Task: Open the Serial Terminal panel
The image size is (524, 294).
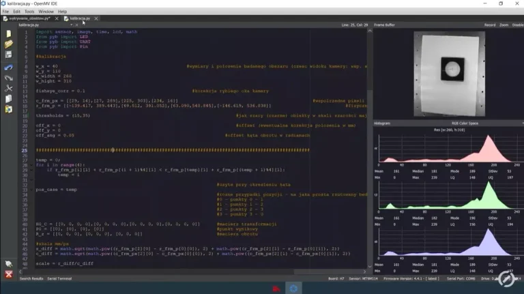Action: 60,278
